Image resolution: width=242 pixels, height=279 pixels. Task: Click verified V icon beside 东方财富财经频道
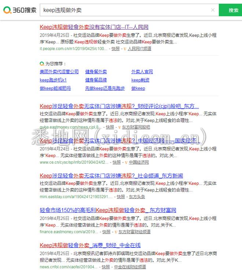[x=116, y=232]
